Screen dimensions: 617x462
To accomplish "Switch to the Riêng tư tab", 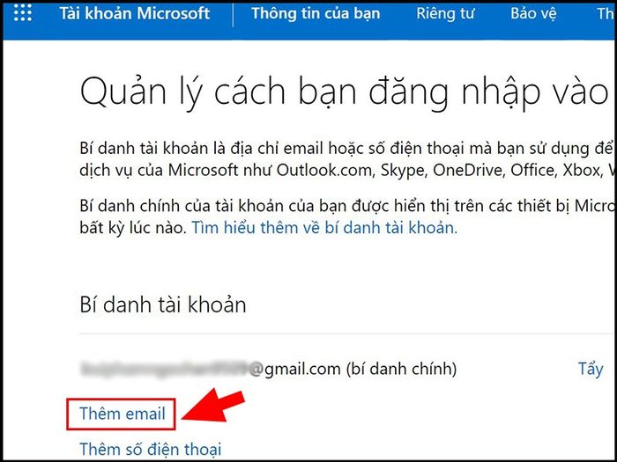I will (x=445, y=13).
